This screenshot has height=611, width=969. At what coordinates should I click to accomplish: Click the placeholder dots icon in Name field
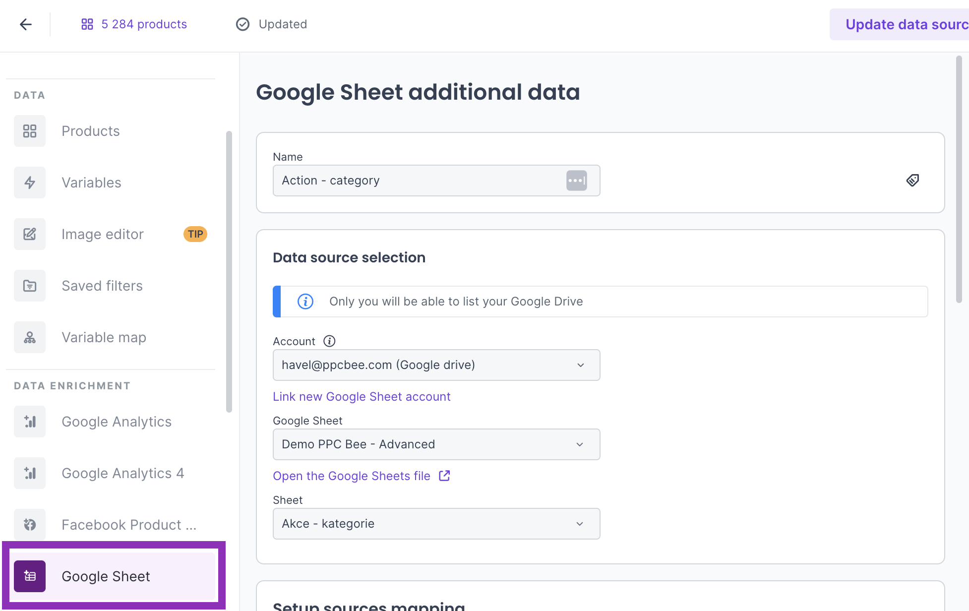point(577,181)
